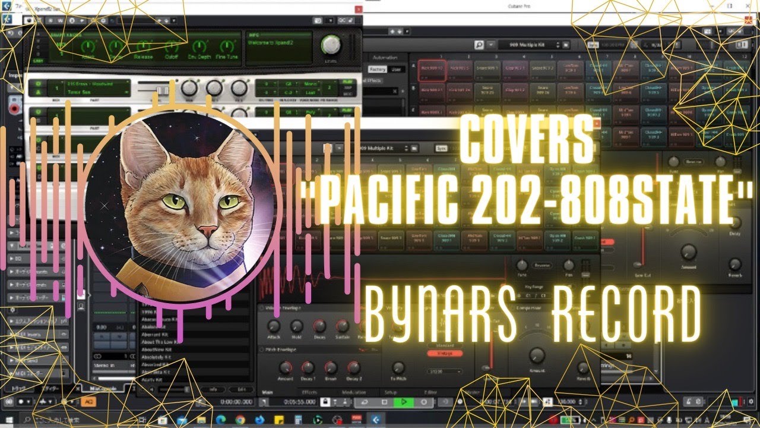
Task: Turn the Release smart knob in Xpand!2
Action: click(x=143, y=46)
